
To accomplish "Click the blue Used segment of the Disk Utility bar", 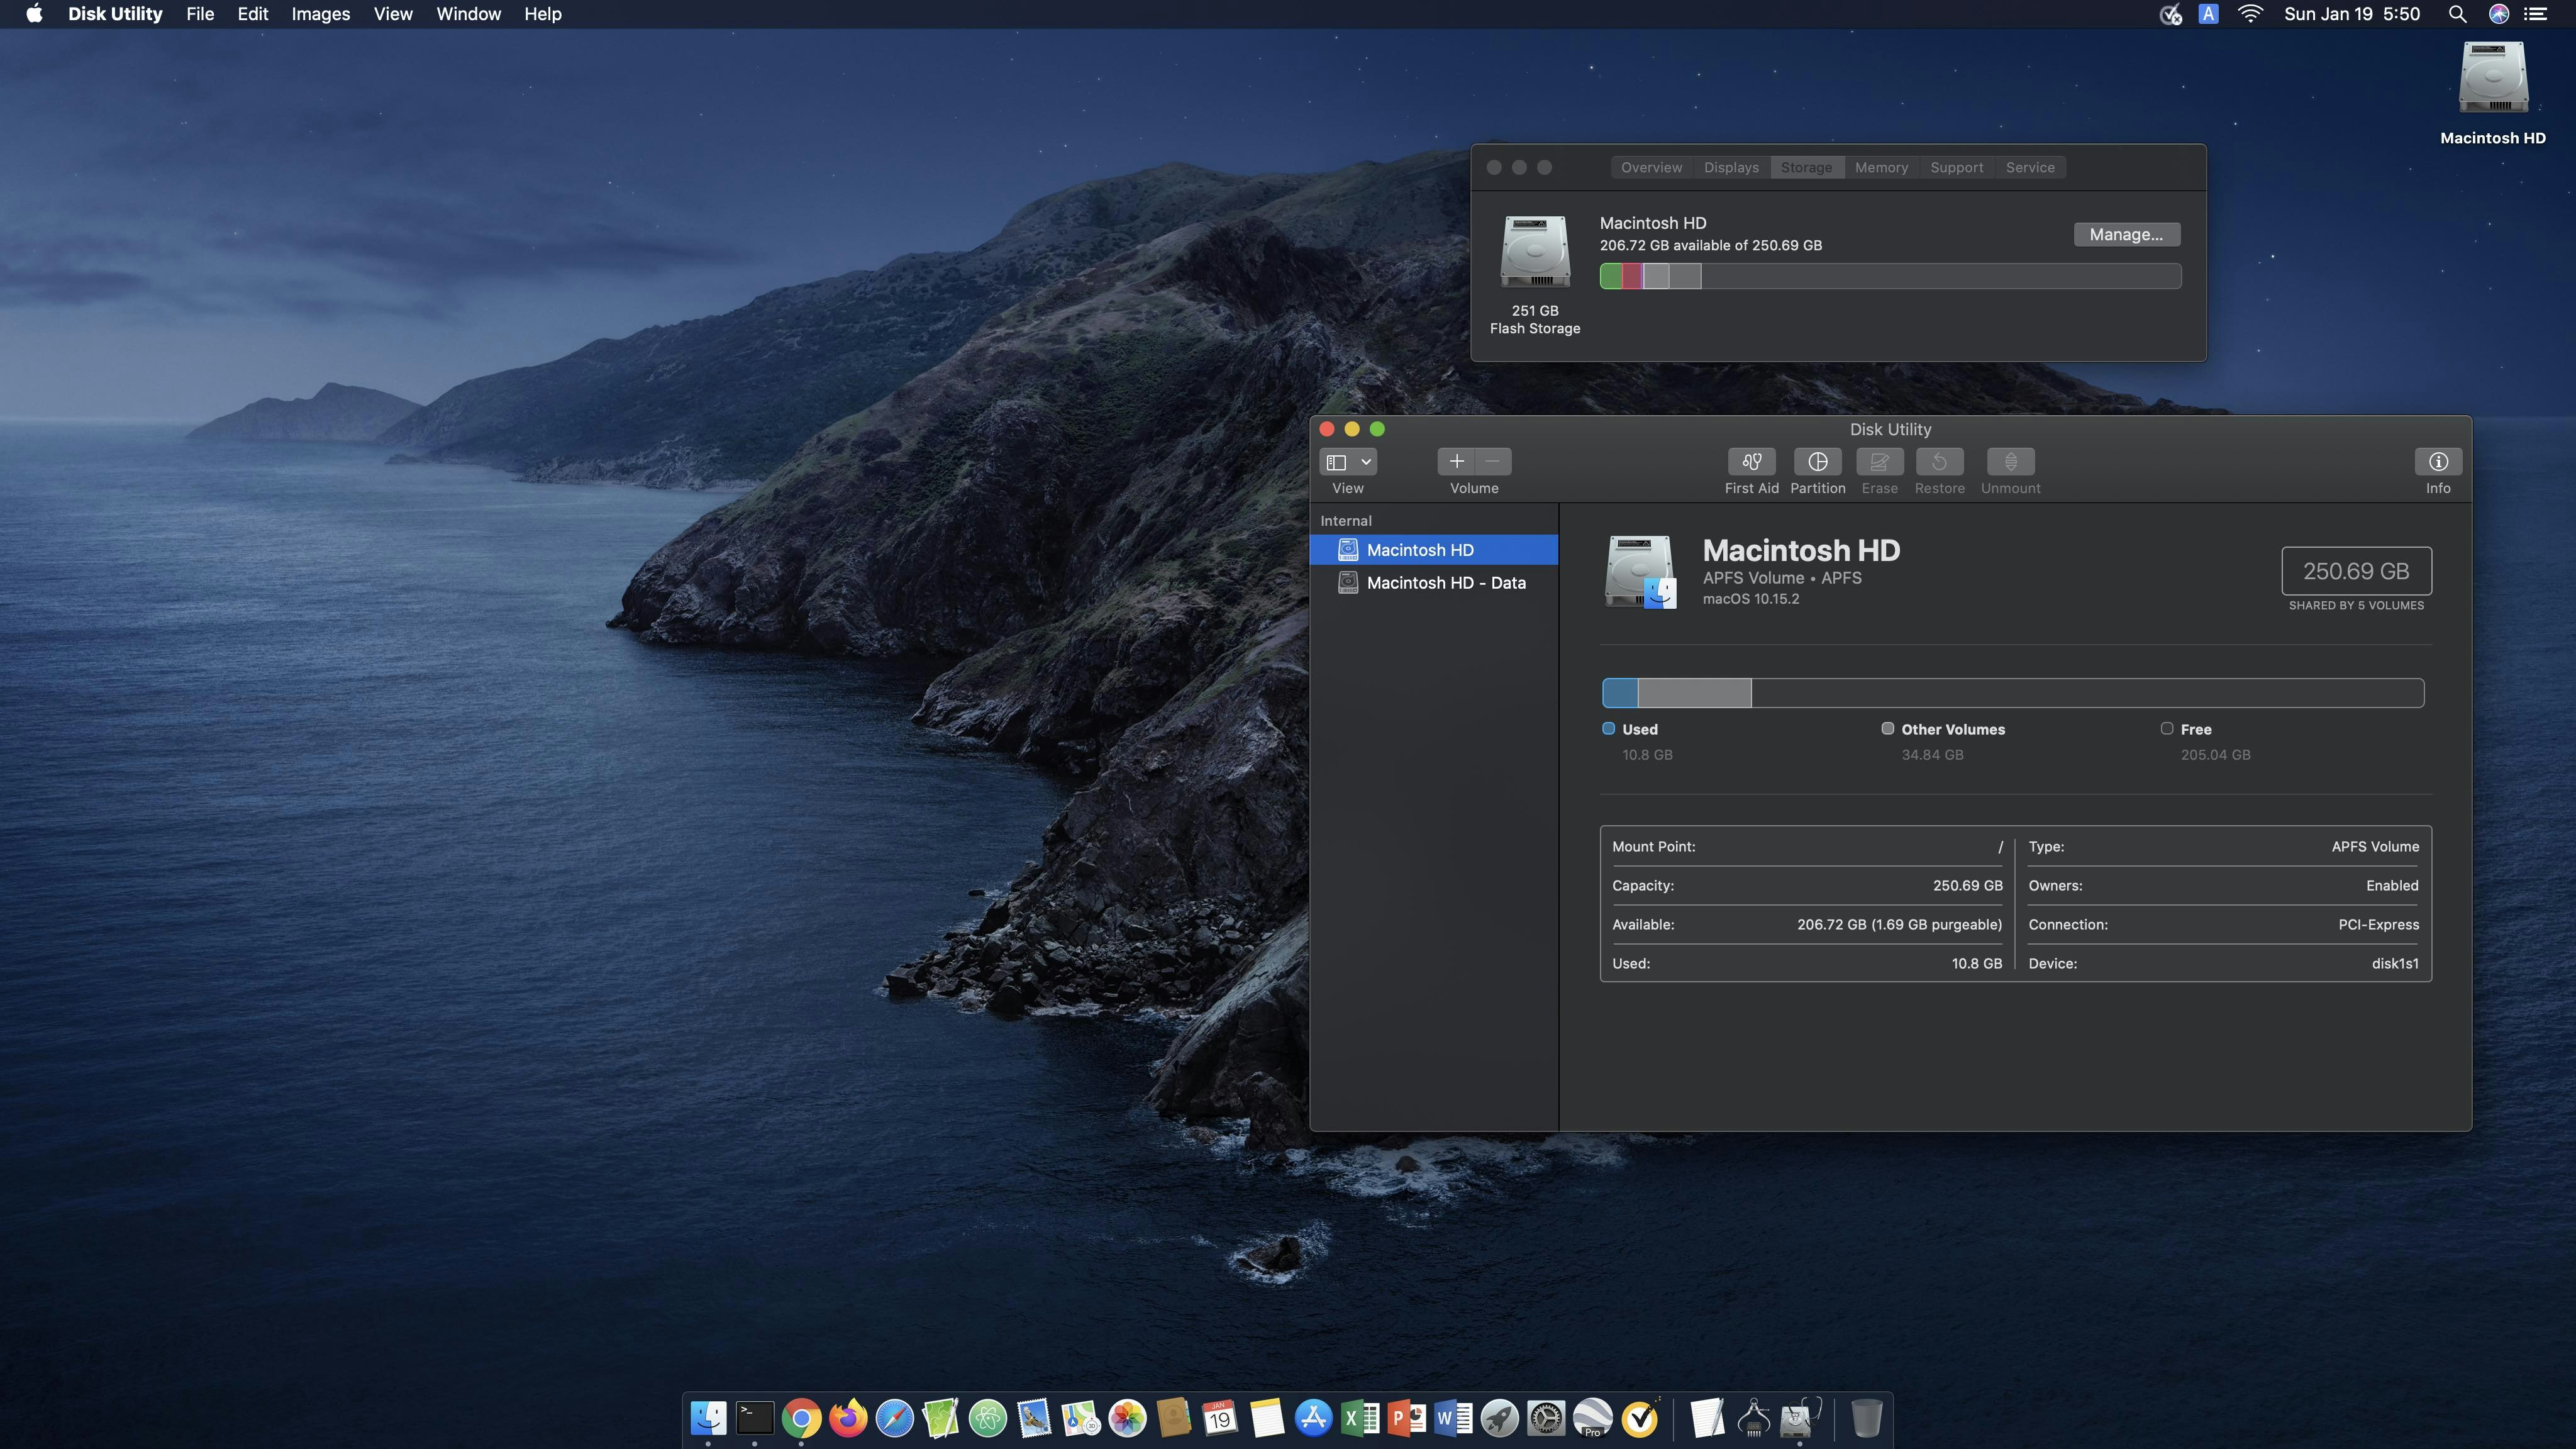I will point(1620,693).
